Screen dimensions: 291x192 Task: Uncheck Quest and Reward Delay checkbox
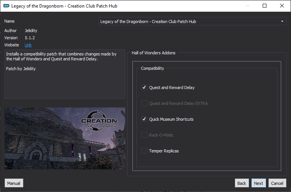pyautogui.click(x=144, y=88)
